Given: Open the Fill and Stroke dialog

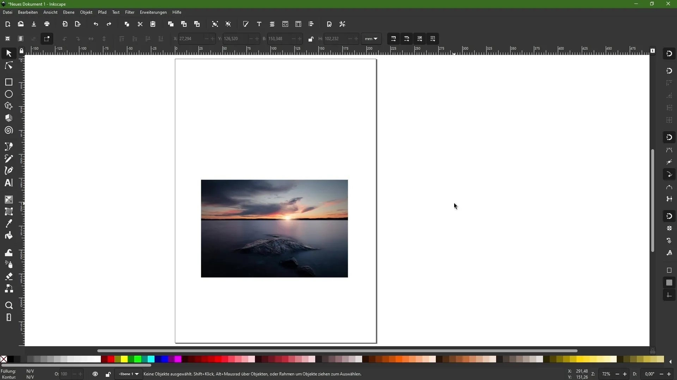Looking at the screenshot, I should pyautogui.click(x=246, y=24).
